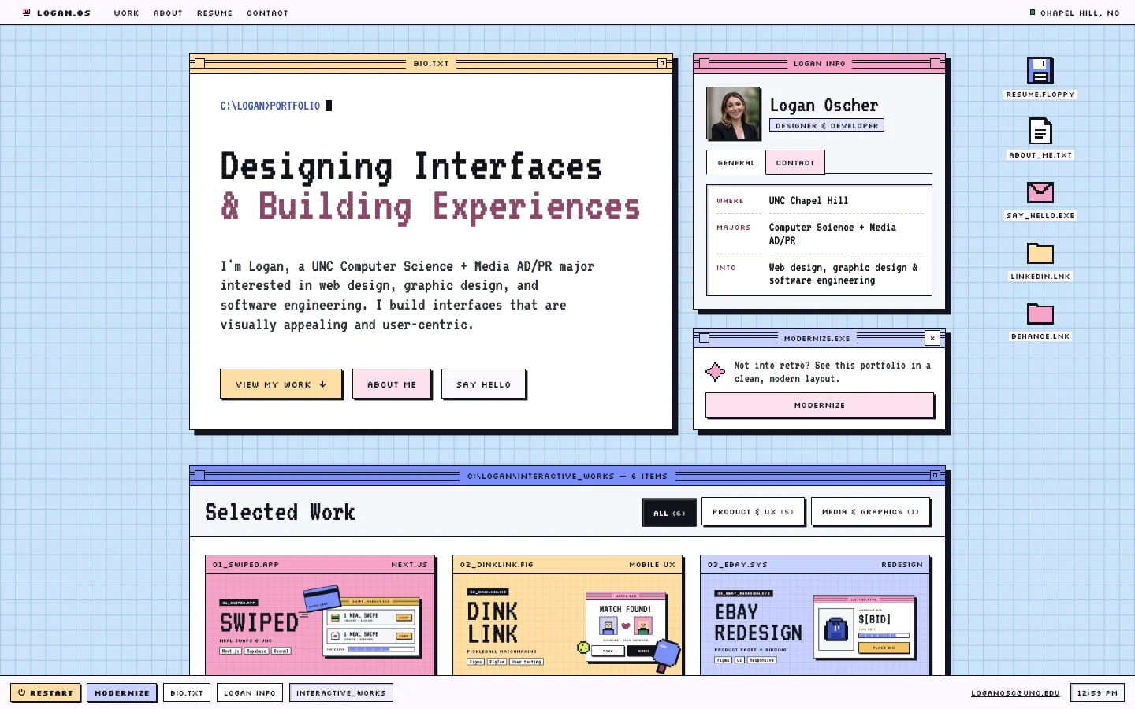The image size is (1135, 709).
Task: Open the RESUME.FLOPPY desktop icon
Action: click(x=1040, y=77)
